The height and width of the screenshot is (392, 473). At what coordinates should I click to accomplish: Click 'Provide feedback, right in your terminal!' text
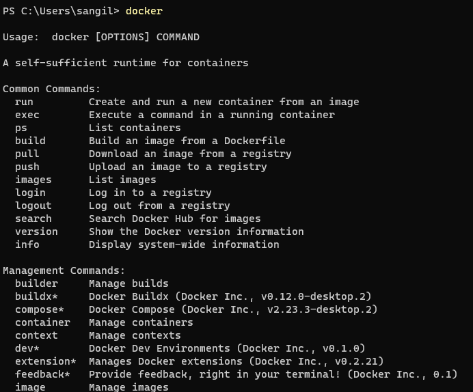[x=215, y=374]
